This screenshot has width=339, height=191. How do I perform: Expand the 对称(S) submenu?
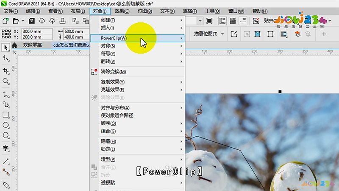[137, 46]
